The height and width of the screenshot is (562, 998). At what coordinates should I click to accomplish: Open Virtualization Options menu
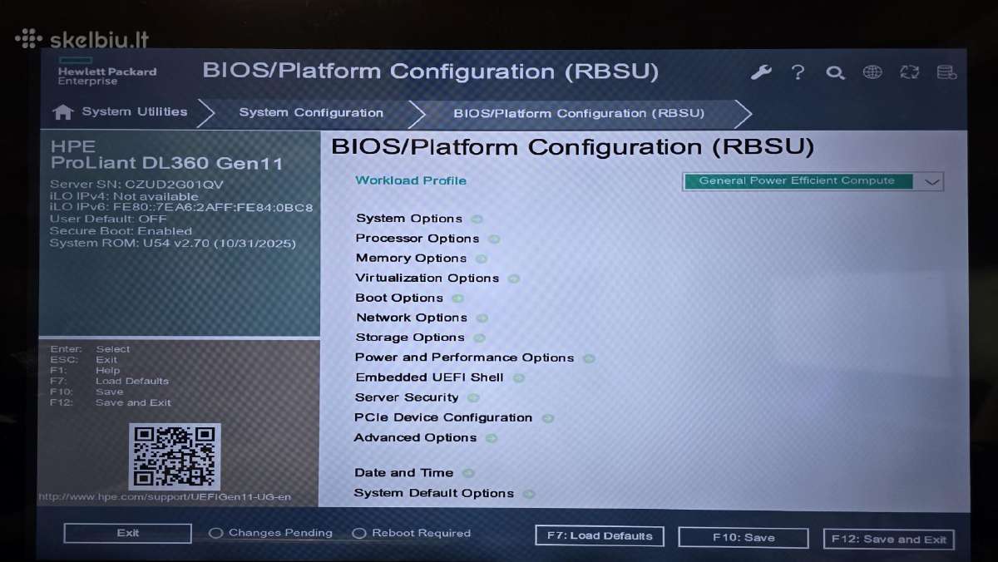(x=427, y=279)
